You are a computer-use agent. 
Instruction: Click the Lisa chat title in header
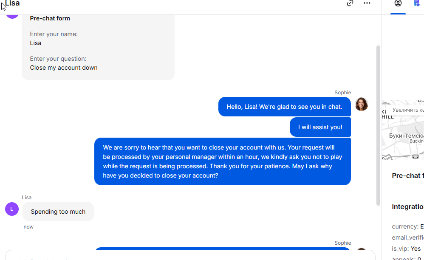click(12, 3)
